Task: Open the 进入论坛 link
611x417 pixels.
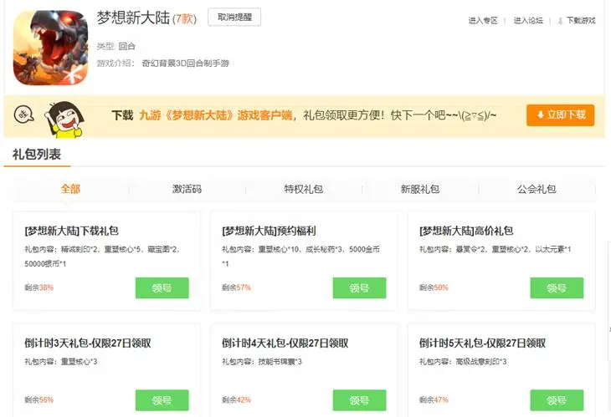Action: pyautogui.click(x=528, y=20)
